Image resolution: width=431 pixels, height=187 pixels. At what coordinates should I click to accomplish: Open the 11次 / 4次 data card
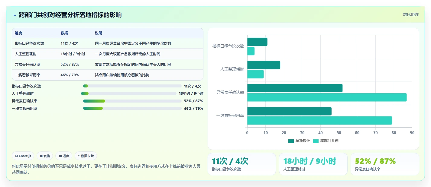coord(242,164)
